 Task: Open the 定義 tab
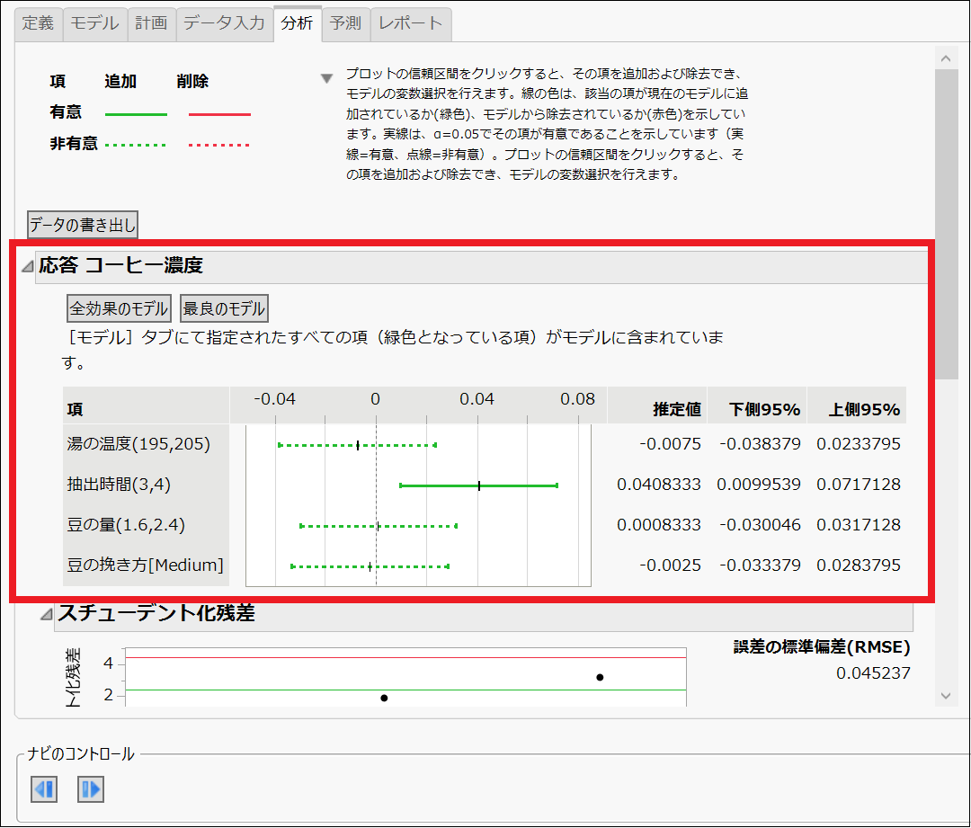coord(37,24)
